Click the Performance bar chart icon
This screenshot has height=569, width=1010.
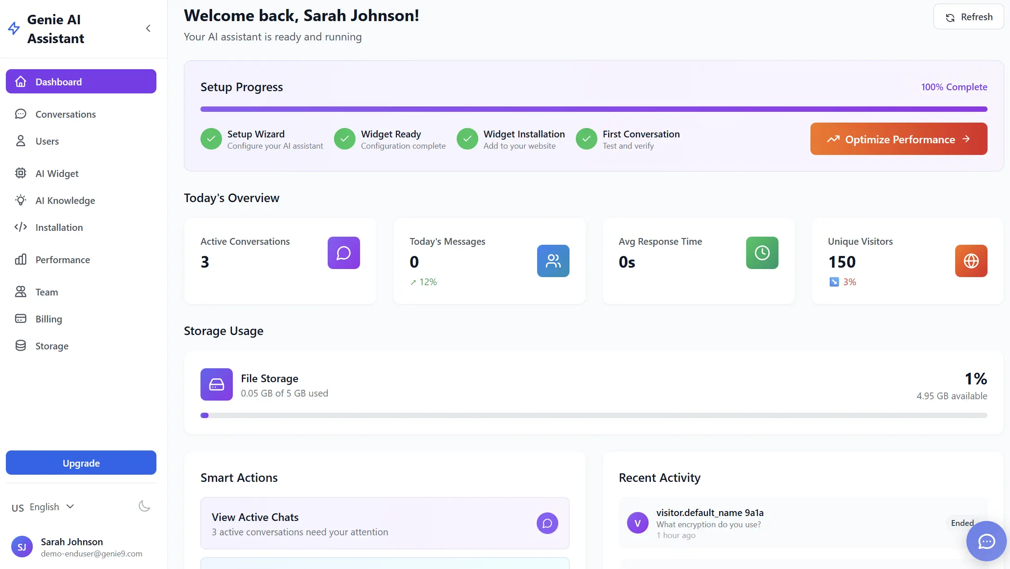pyautogui.click(x=21, y=260)
